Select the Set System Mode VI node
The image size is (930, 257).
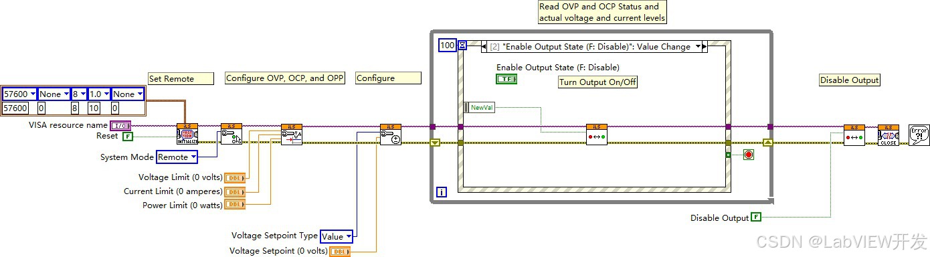click(231, 135)
